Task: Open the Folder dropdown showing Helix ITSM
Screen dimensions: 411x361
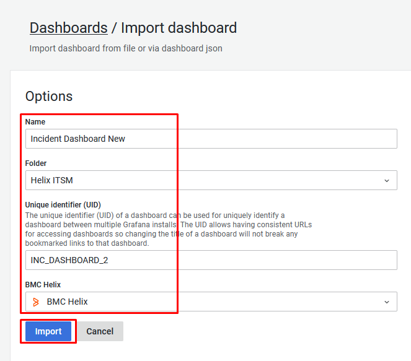Action: pyautogui.click(x=211, y=180)
